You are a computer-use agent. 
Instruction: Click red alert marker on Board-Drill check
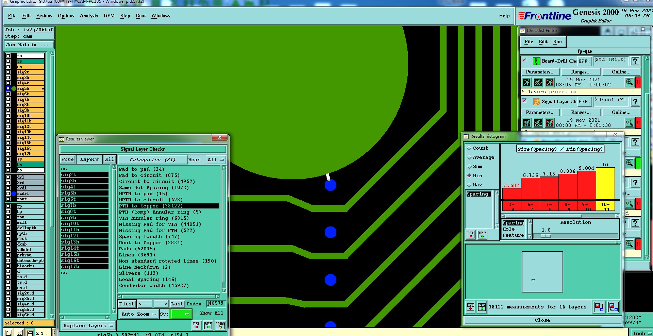pos(638,82)
